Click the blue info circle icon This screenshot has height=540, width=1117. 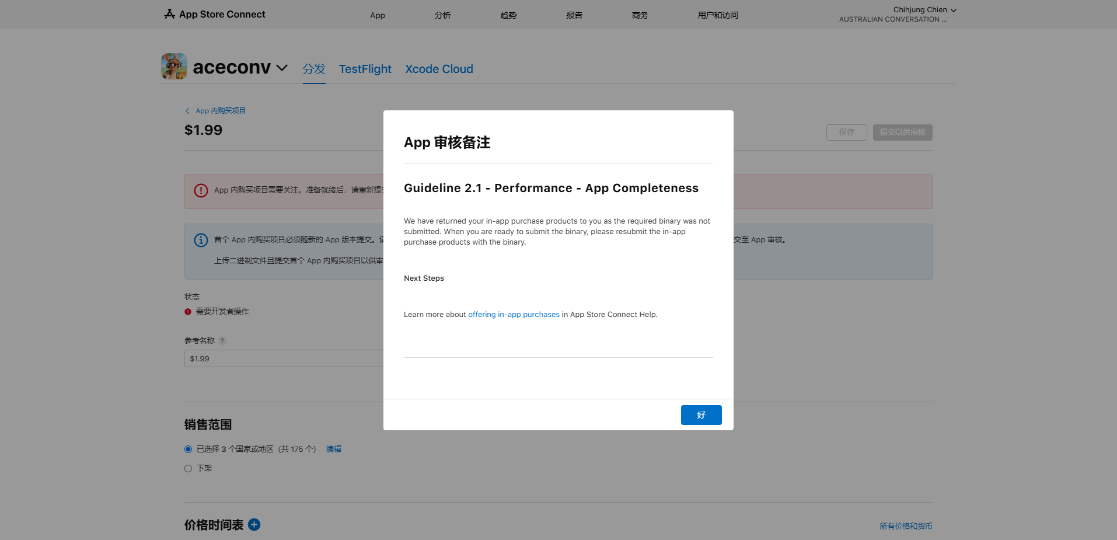201,240
